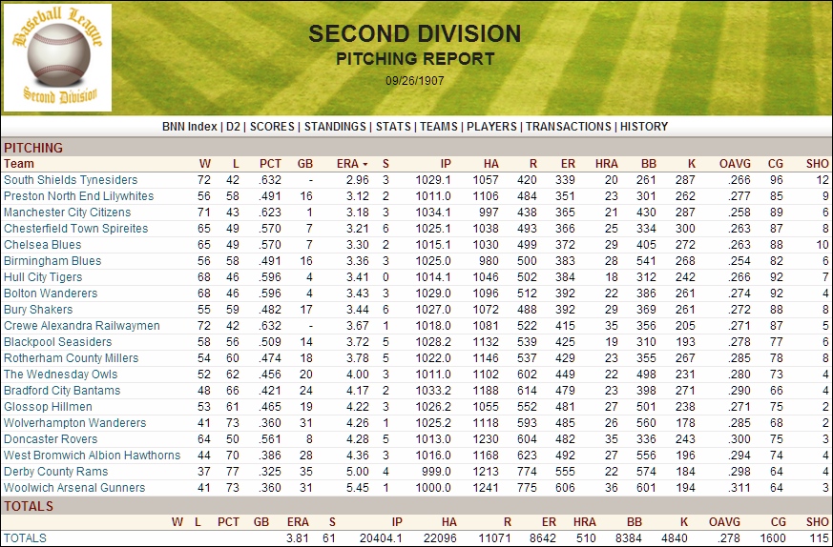
Task: Sort by the HA column header
Action: click(490, 164)
